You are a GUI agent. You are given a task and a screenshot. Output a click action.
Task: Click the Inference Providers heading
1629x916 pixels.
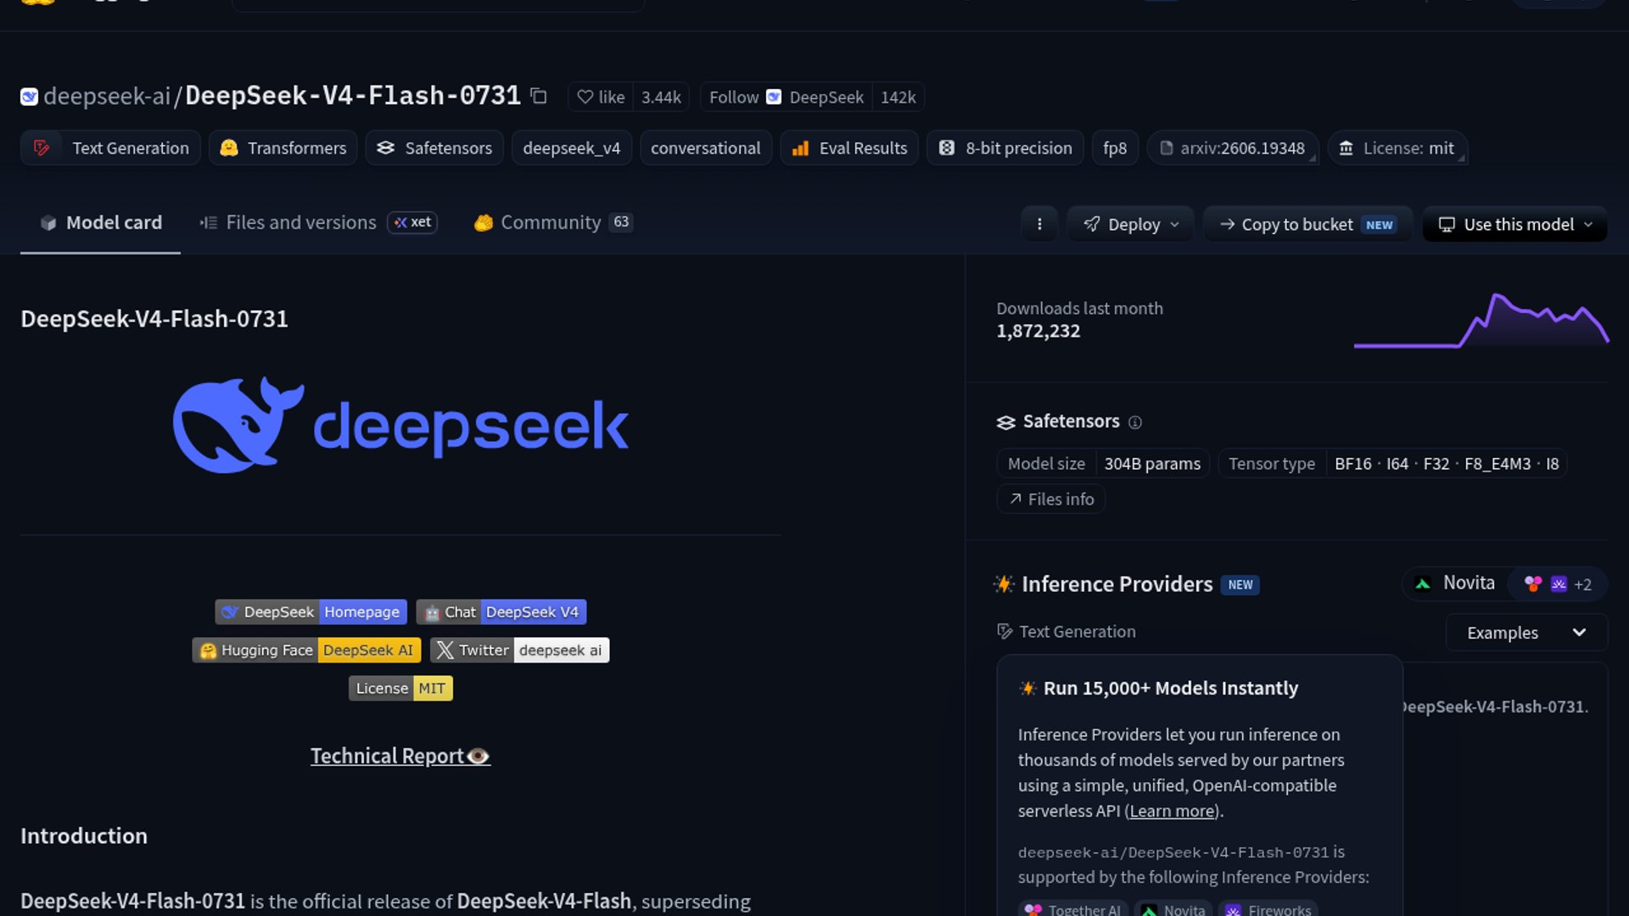point(1117,584)
